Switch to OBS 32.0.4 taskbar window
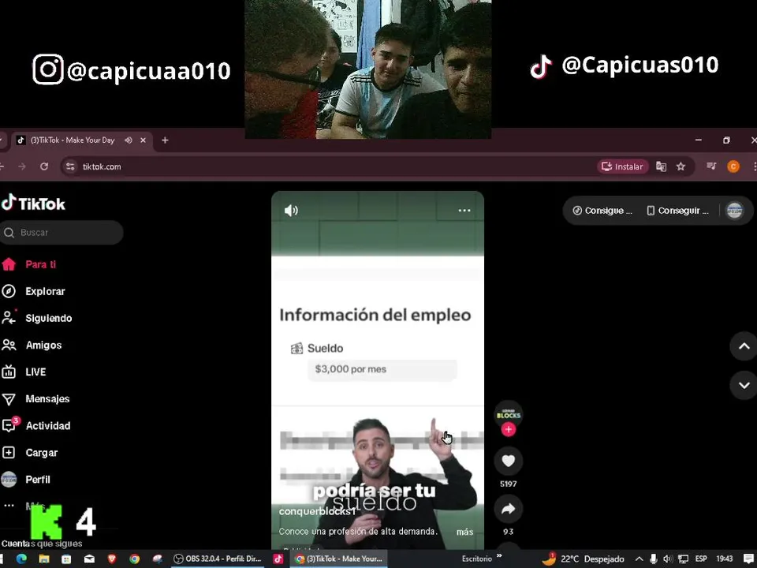The image size is (757, 568). tap(218, 559)
